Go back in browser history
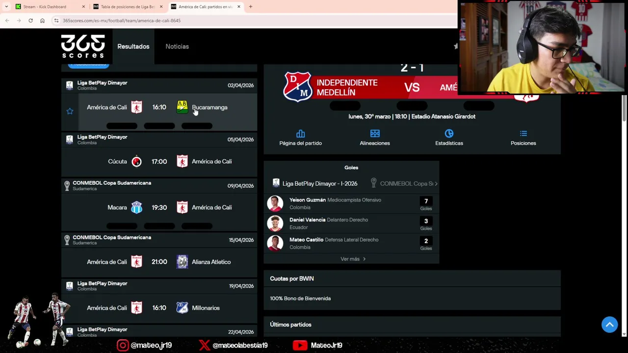 point(7,21)
